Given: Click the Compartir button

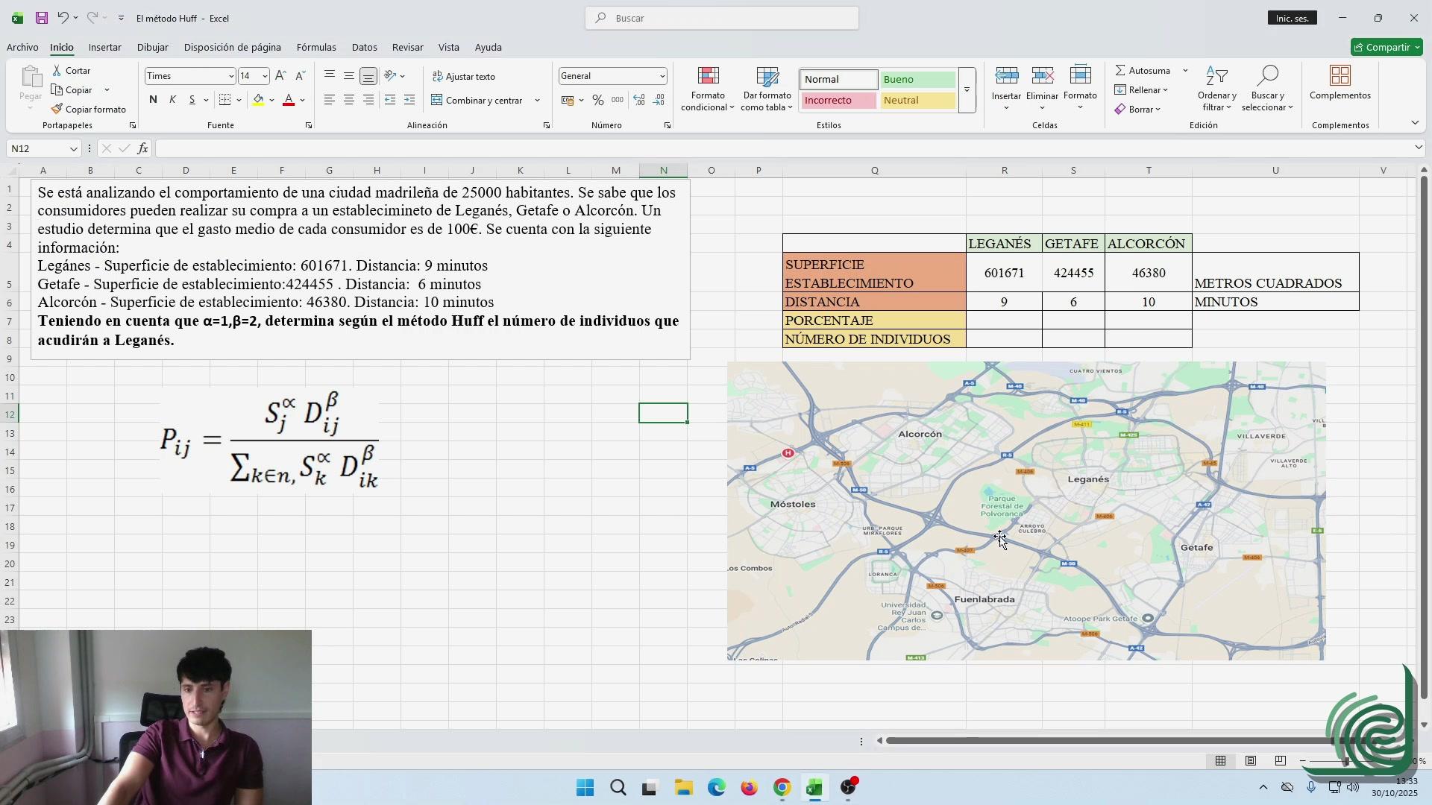Looking at the screenshot, I should click(1387, 47).
